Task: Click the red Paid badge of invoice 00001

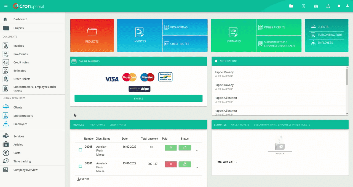Action: coord(171,164)
